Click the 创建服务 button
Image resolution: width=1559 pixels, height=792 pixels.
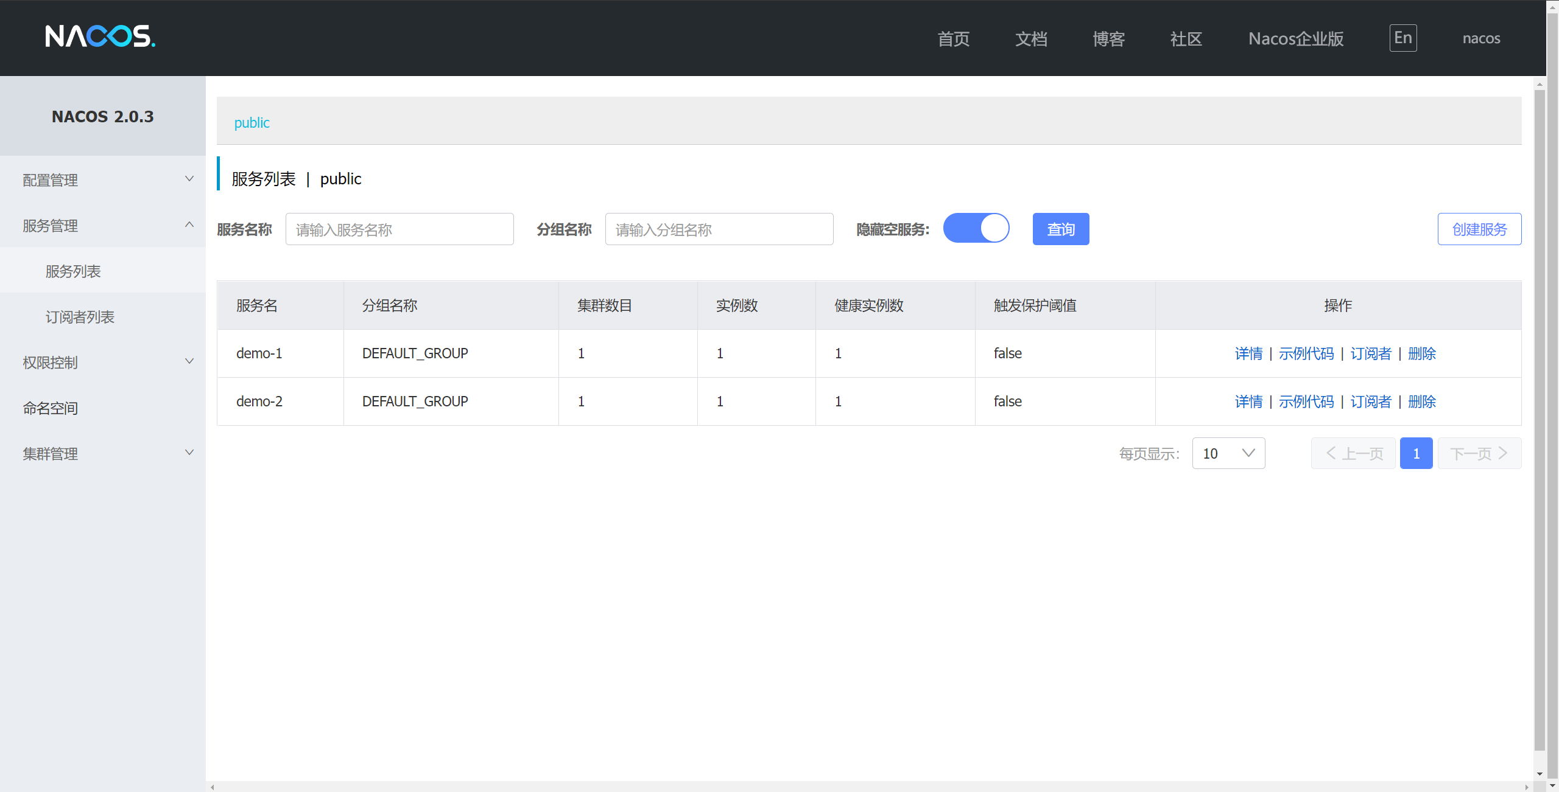(x=1479, y=229)
